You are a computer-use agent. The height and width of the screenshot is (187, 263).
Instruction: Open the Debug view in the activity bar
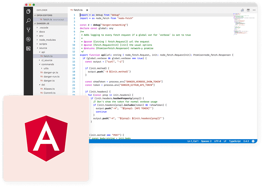pos(29,39)
